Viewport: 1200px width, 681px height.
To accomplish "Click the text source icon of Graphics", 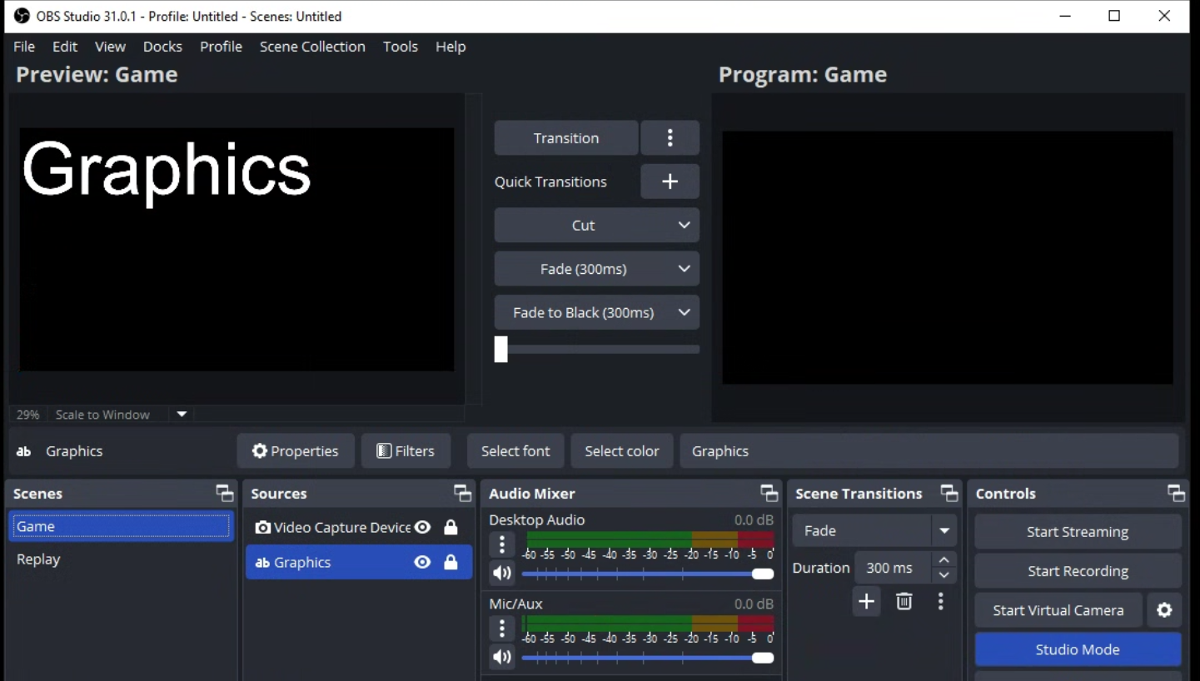I will point(262,563).
